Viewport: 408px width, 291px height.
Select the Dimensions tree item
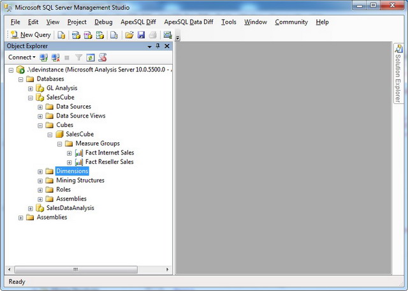72,171
